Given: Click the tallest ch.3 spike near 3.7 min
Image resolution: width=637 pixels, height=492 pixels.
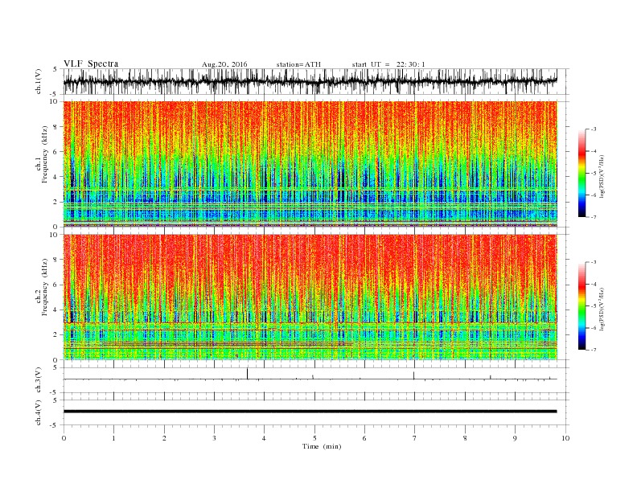Looking at the screenshot, I should tap(248, 374).
